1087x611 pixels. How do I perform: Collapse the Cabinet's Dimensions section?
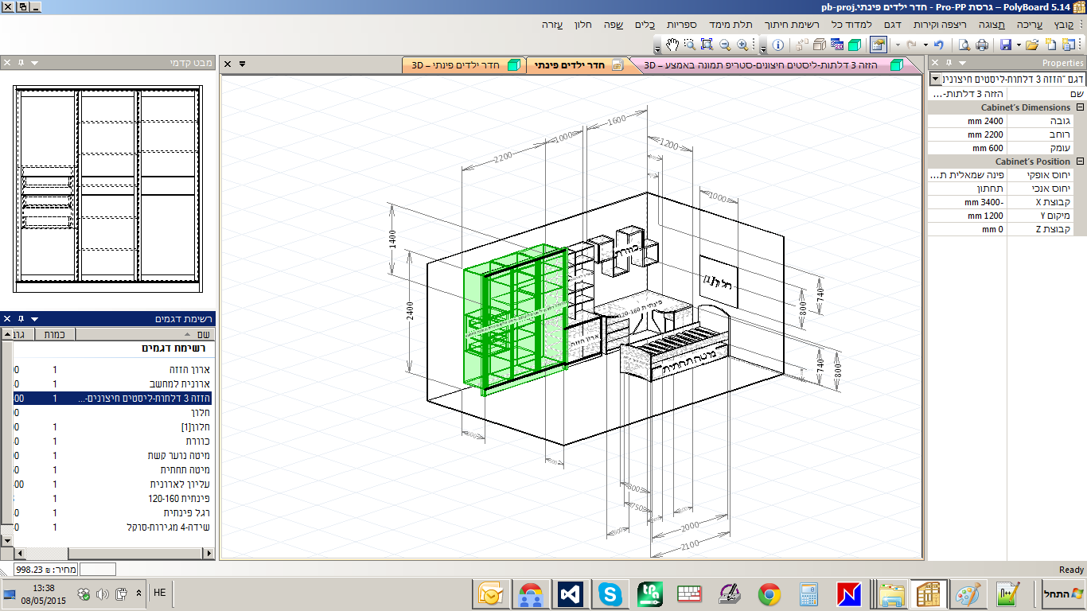pyautogui.click(x=1080, y=107)
